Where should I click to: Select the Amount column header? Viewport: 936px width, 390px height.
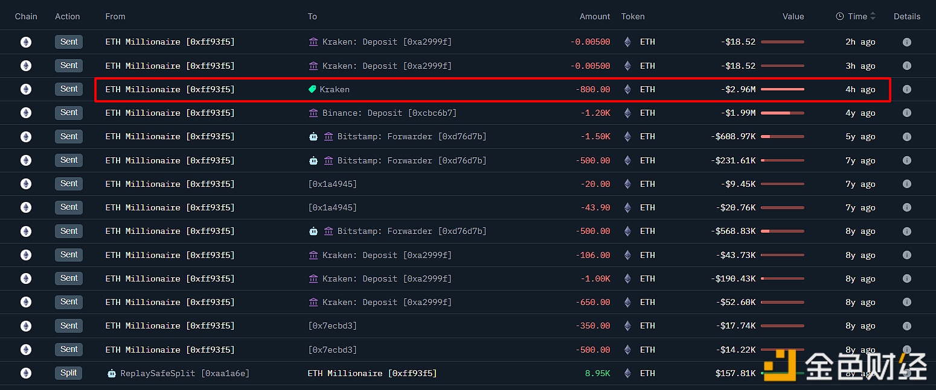(x=594, y=16)
